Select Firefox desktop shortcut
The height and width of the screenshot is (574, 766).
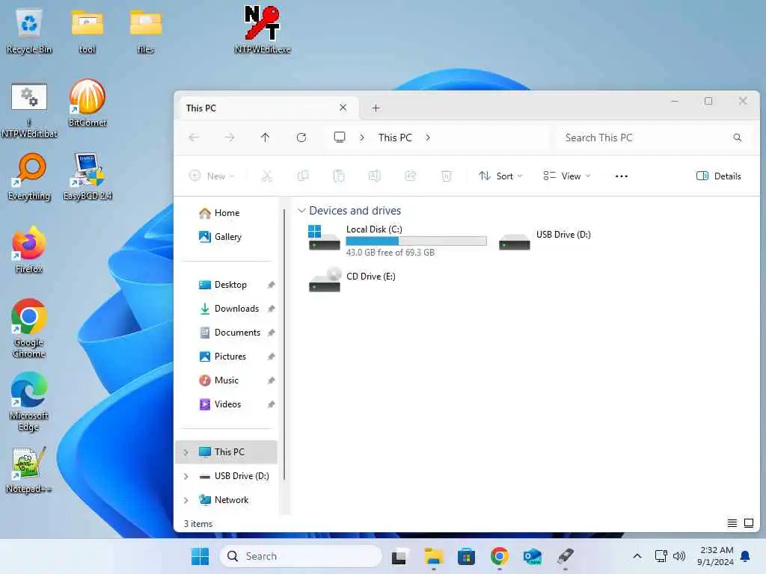(29, 250)
